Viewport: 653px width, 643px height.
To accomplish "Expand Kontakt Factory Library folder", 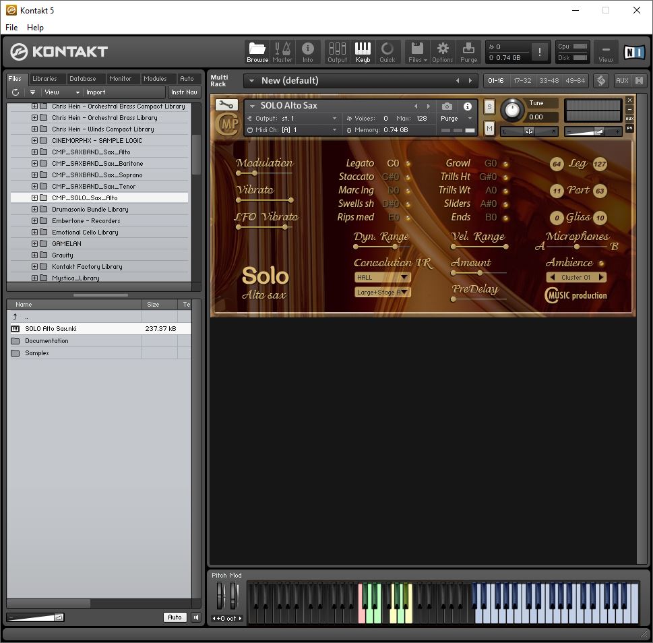I will [34, 266].
